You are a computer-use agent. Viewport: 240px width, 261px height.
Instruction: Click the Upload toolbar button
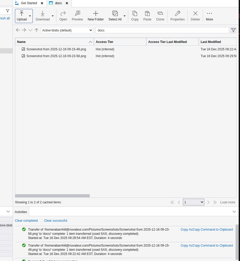pos(22,16)
